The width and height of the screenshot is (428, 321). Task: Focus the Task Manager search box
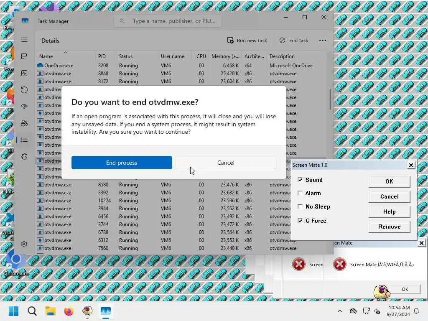click(168, 21)
